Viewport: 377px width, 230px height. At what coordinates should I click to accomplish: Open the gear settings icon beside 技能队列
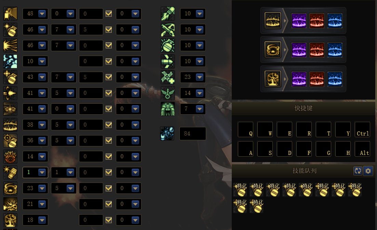click(368, 171)
